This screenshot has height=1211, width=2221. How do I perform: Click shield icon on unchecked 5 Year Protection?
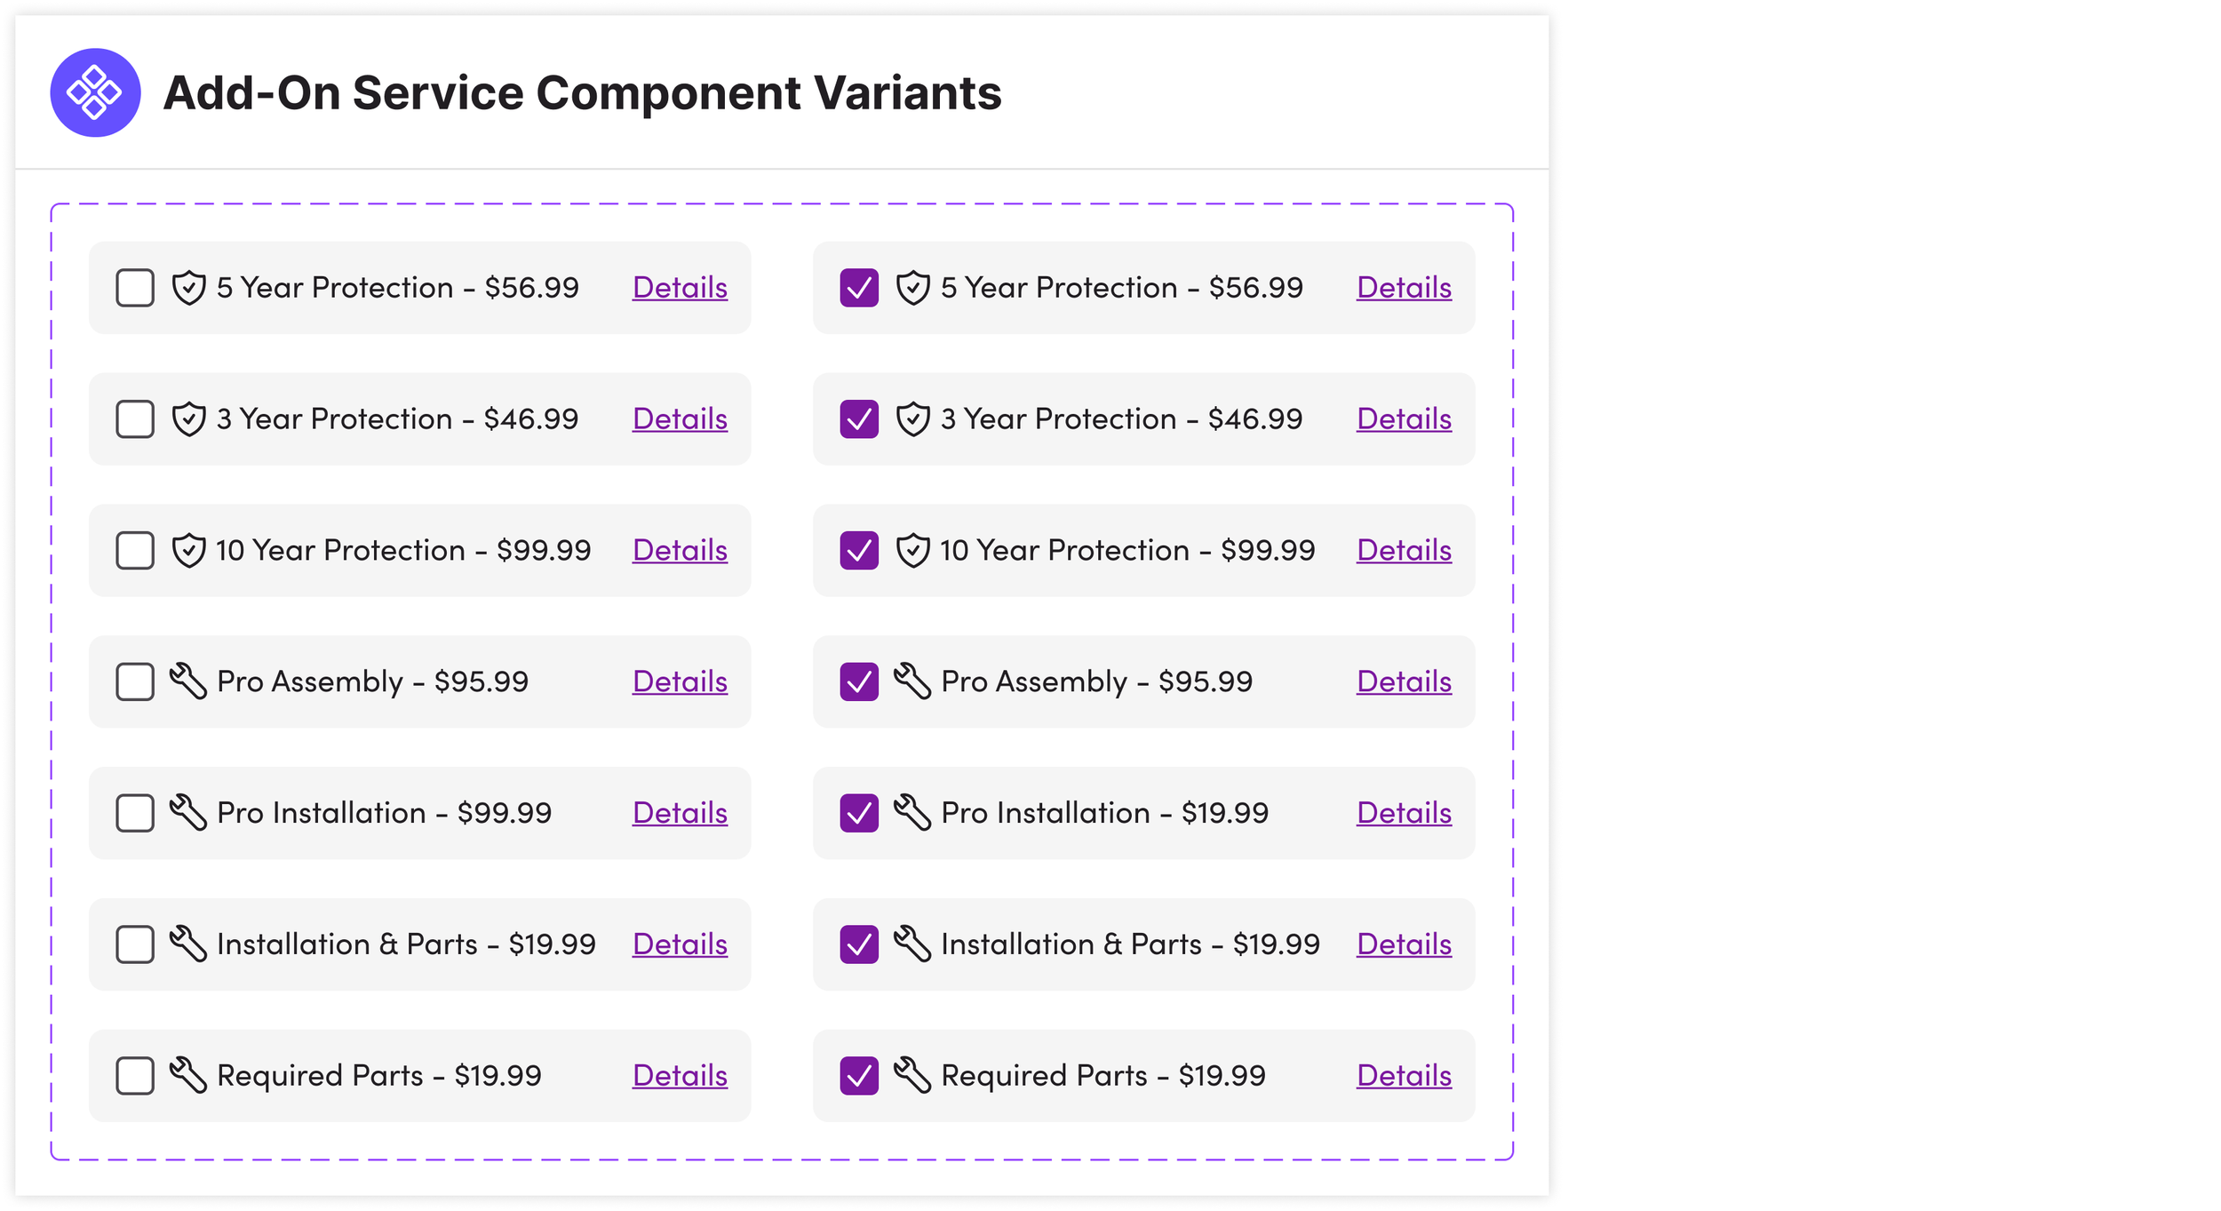188,288
